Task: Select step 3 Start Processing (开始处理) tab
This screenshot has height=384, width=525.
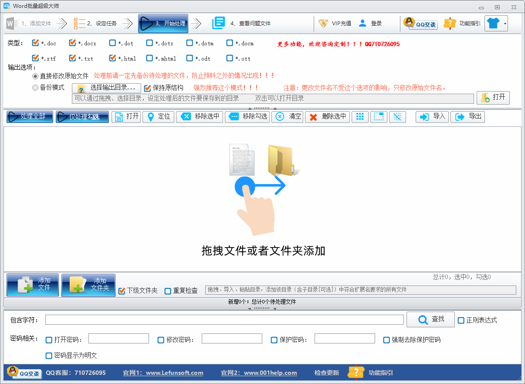Action: 163,24
